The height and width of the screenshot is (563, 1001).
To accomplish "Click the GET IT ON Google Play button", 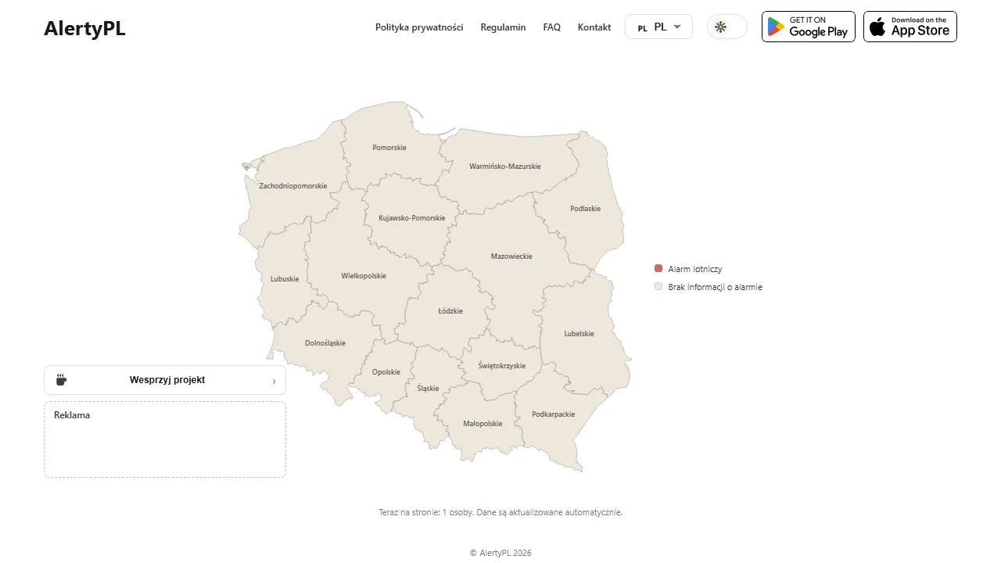I will (x=808, y=27).
